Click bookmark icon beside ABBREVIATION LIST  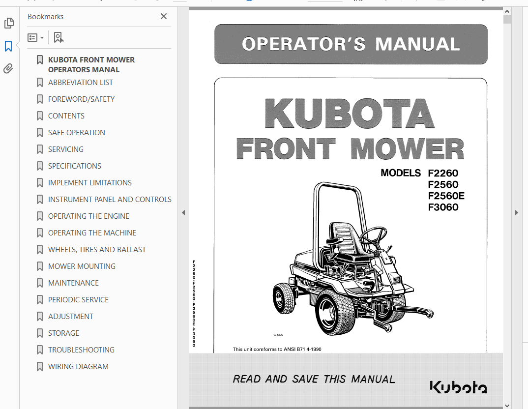pos(40,83)
